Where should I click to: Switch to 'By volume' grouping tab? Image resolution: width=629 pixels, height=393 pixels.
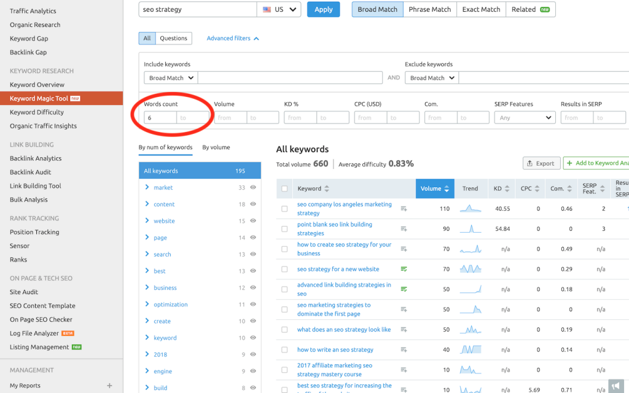point(216,147)
